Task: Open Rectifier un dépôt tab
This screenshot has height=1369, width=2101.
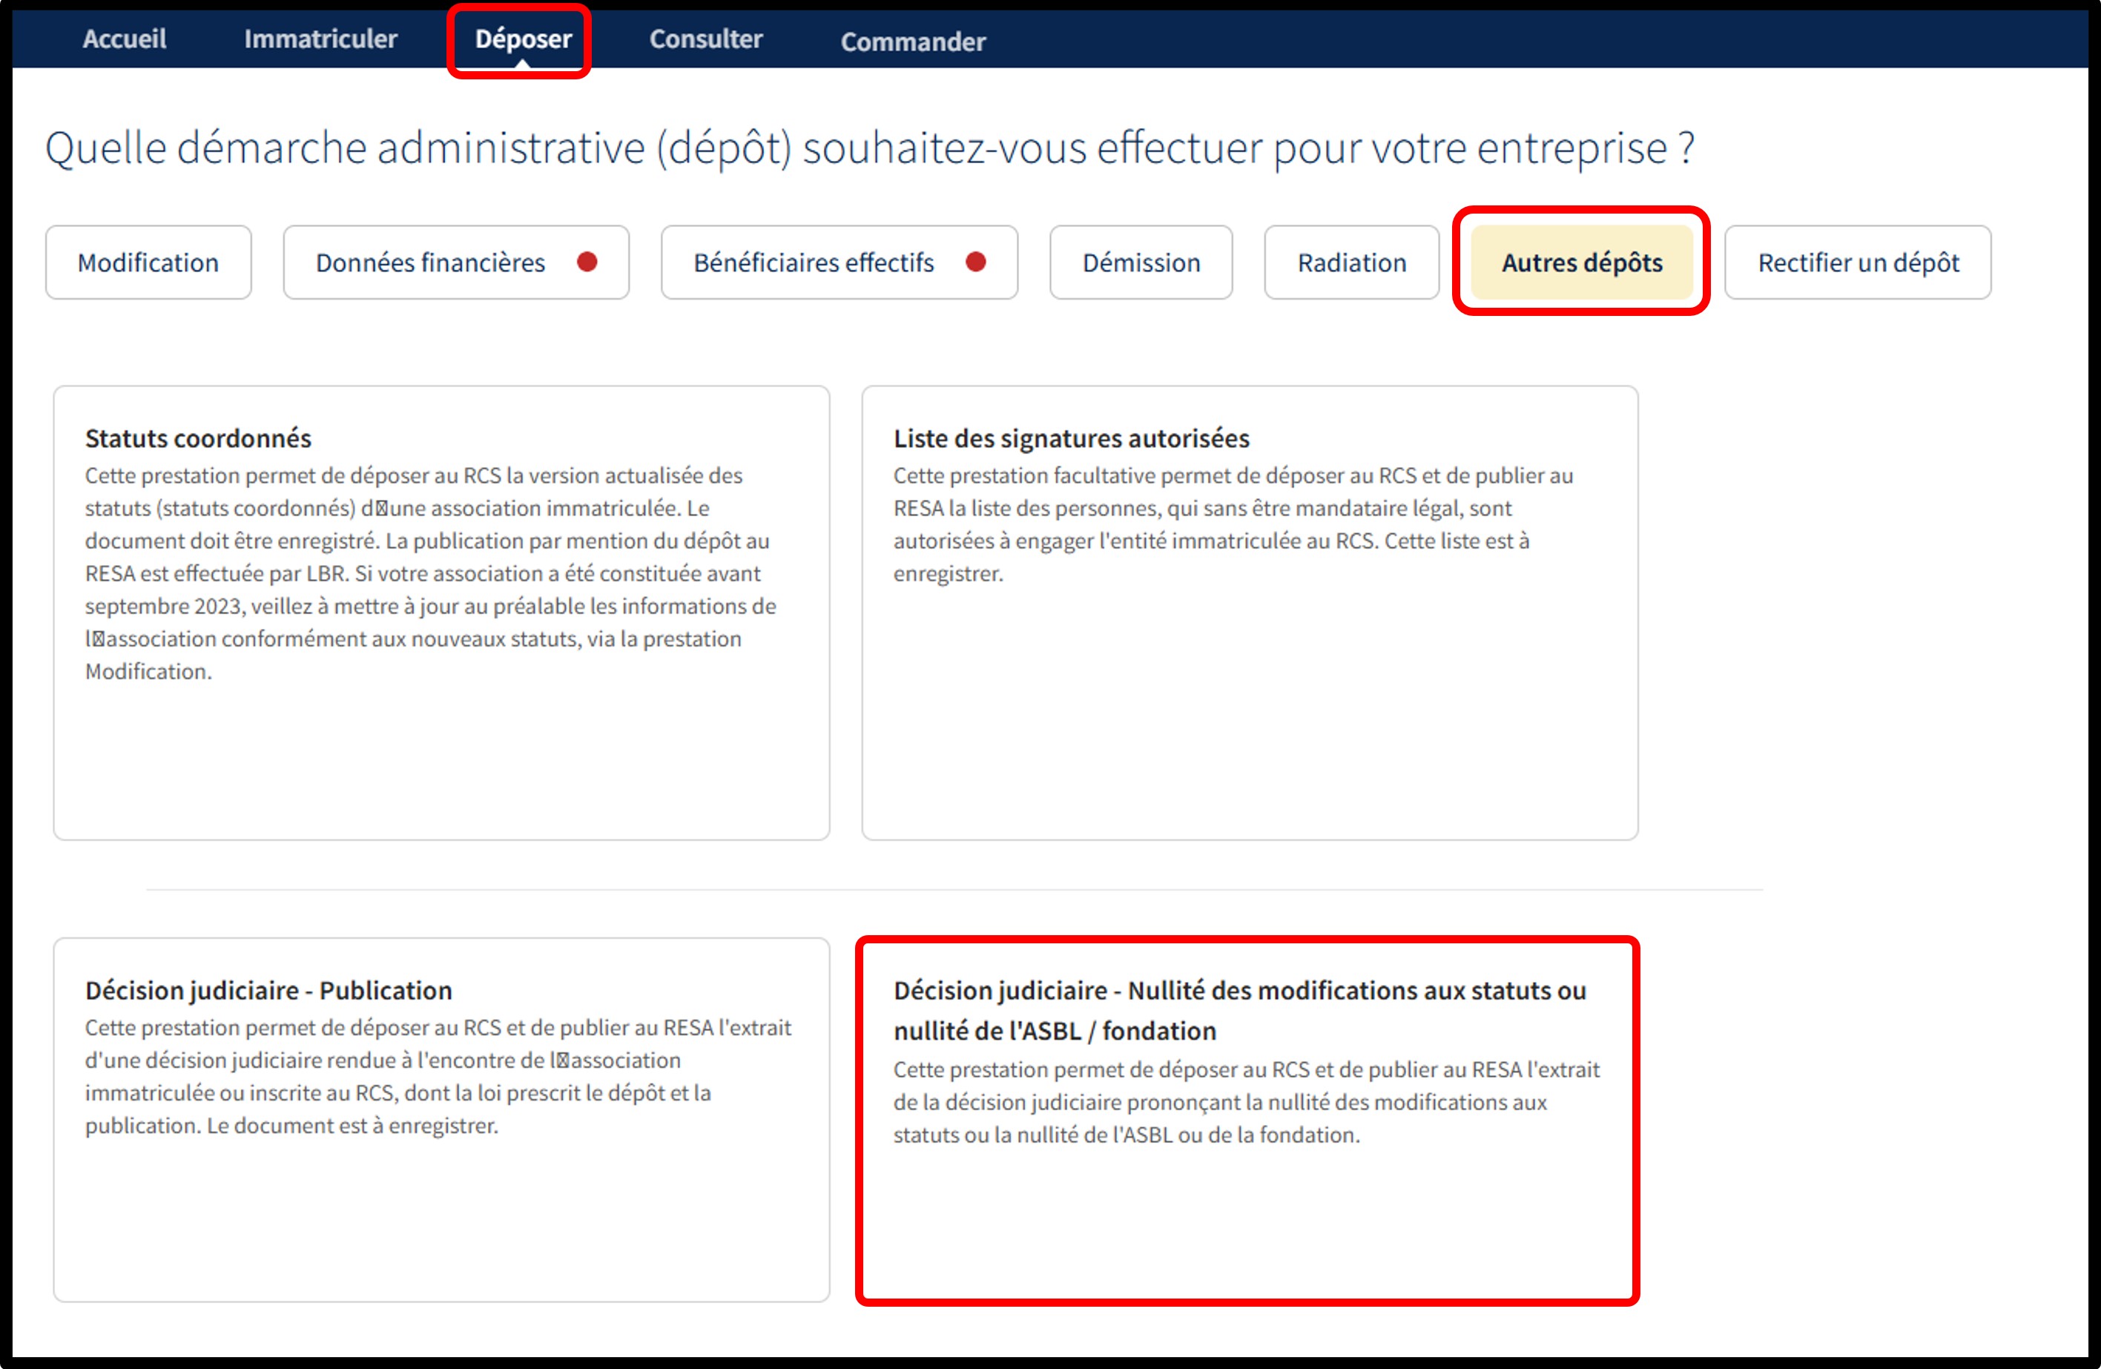Action: 1857,262
